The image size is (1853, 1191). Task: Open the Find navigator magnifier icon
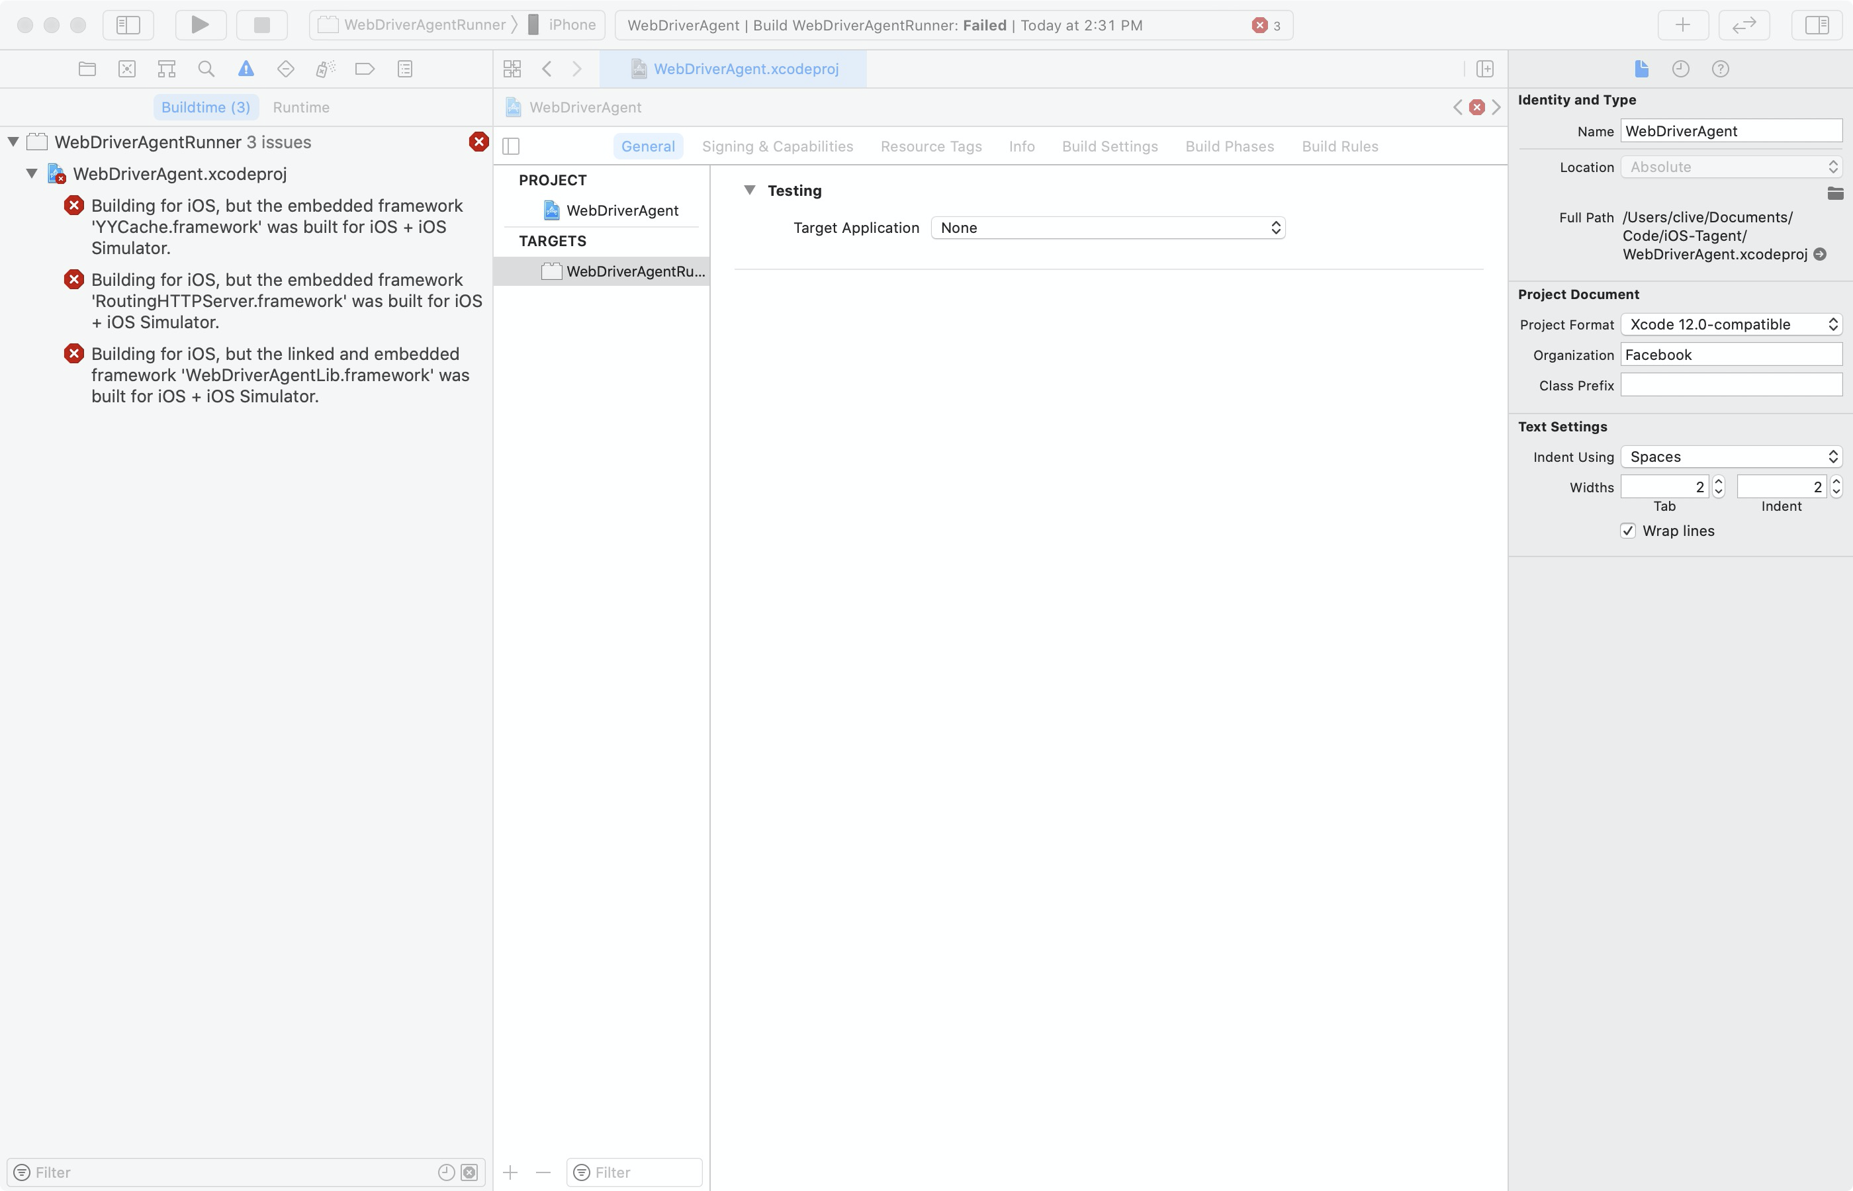(206, 69)
